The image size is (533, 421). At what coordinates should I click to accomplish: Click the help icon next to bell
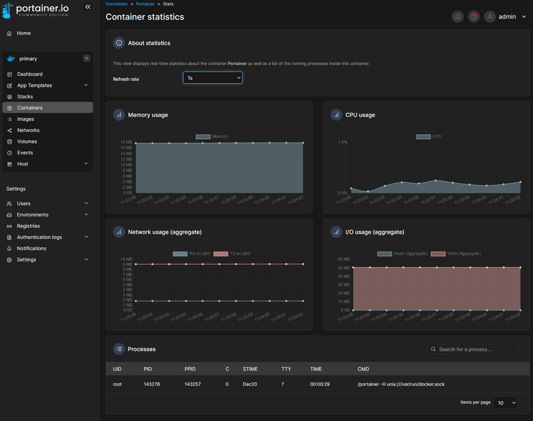click(473, 17)
